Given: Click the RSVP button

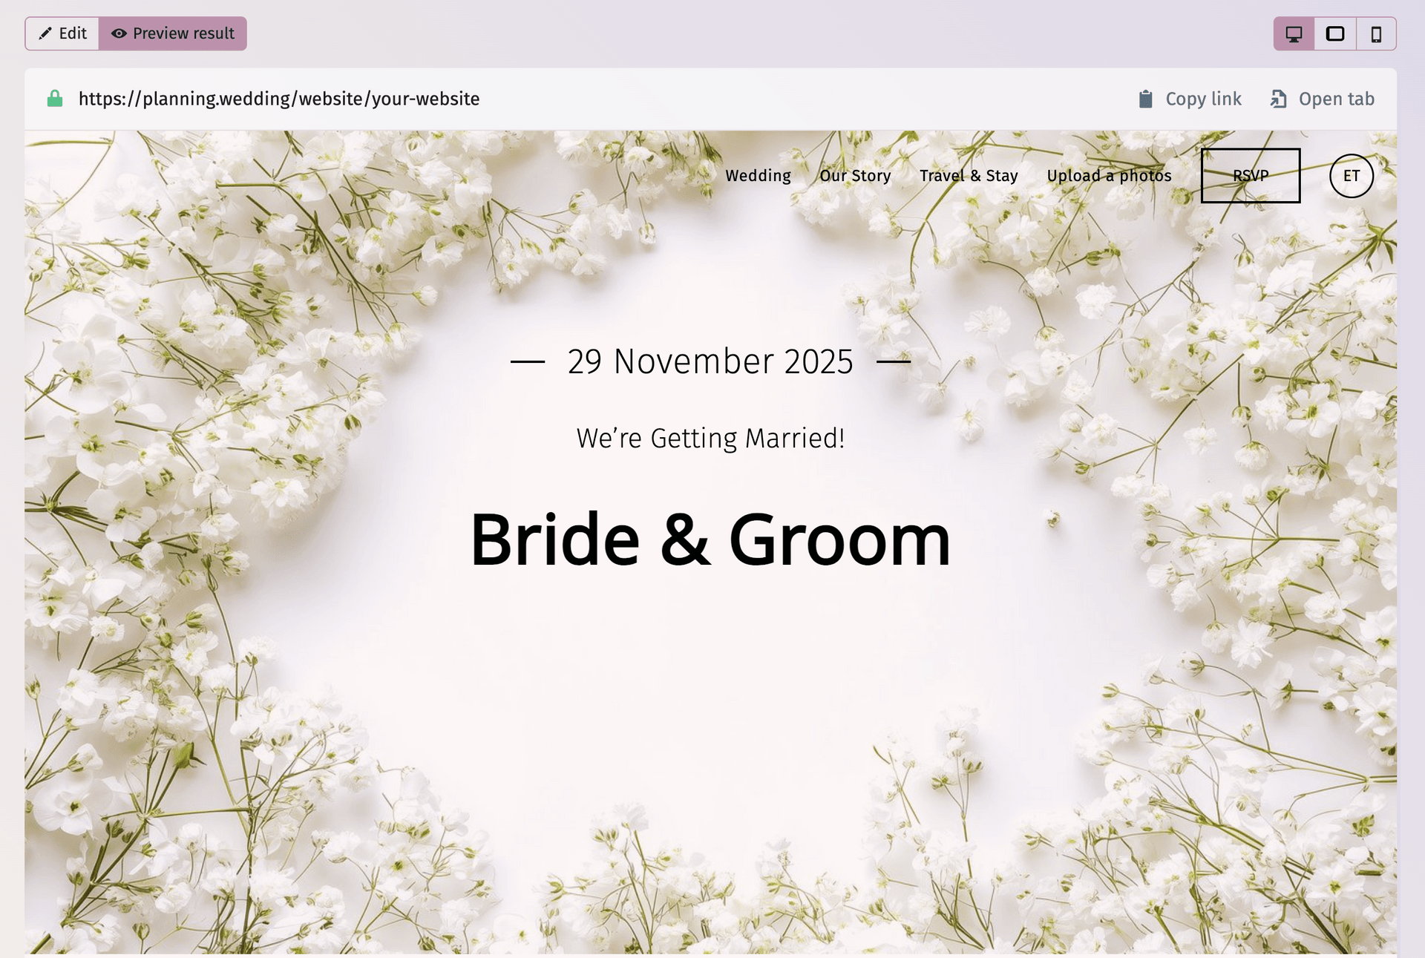Looking at the screenshot, I should [1250, 176].
